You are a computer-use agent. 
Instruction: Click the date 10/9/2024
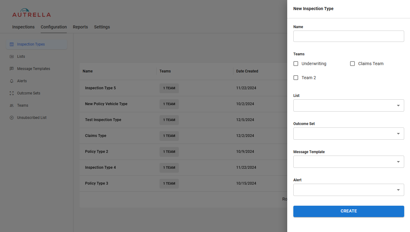click(x=245, y=152)
